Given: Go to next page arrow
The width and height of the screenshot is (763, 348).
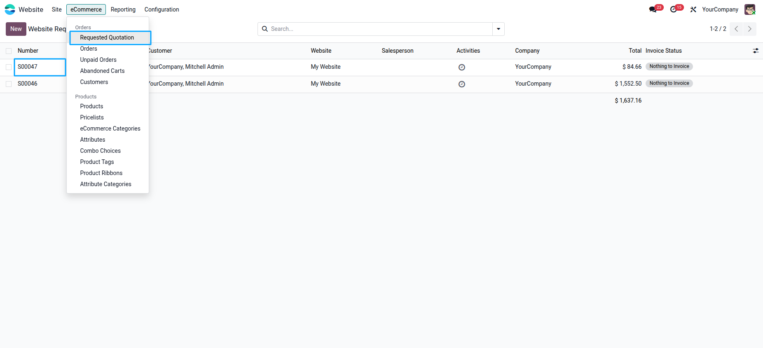Looking at the screenshot, I should (749, 29).
